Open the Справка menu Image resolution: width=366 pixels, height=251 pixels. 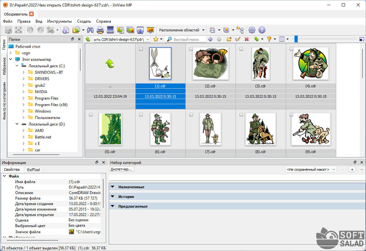[104, 21]
